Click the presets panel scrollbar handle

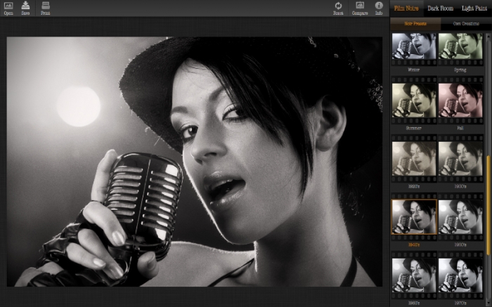point(488,205)
